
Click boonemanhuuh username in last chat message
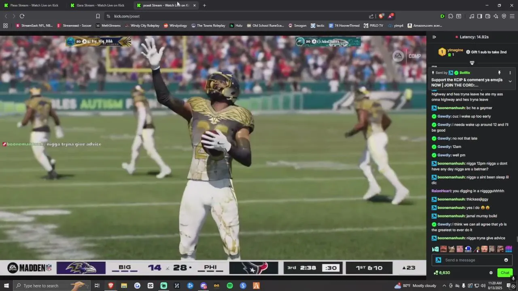pos(451,238)
